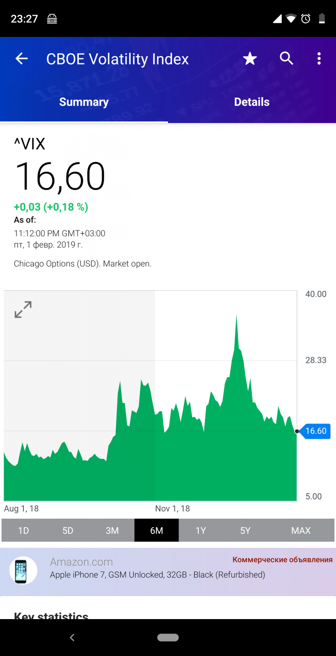Screen dimensions: 336x656
Task: Choose the 6M time range
Action: 157,531
